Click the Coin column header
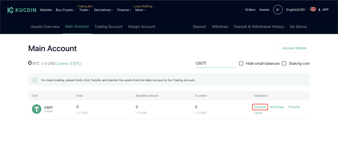Image resolution: width=338 pixels, height=167 pixels. [35, 96]
